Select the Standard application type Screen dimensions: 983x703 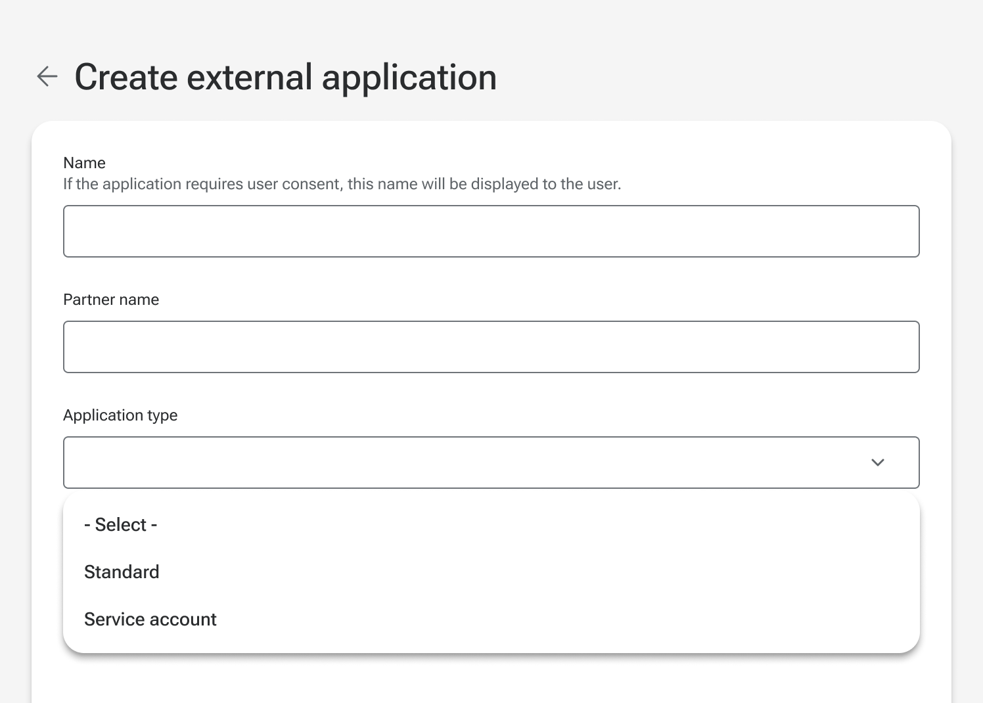[x=122, y=572]
